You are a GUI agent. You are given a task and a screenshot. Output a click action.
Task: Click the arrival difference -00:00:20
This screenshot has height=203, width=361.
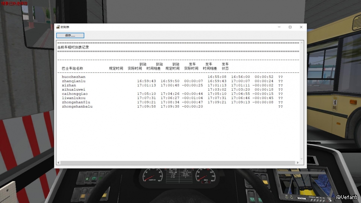(x=192, y=106)
